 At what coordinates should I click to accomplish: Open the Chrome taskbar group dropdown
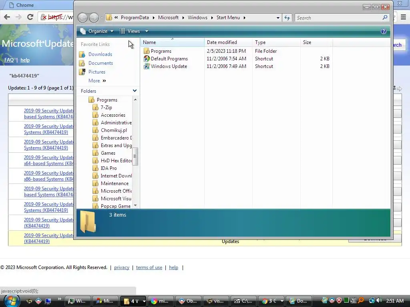click(282, 301)
